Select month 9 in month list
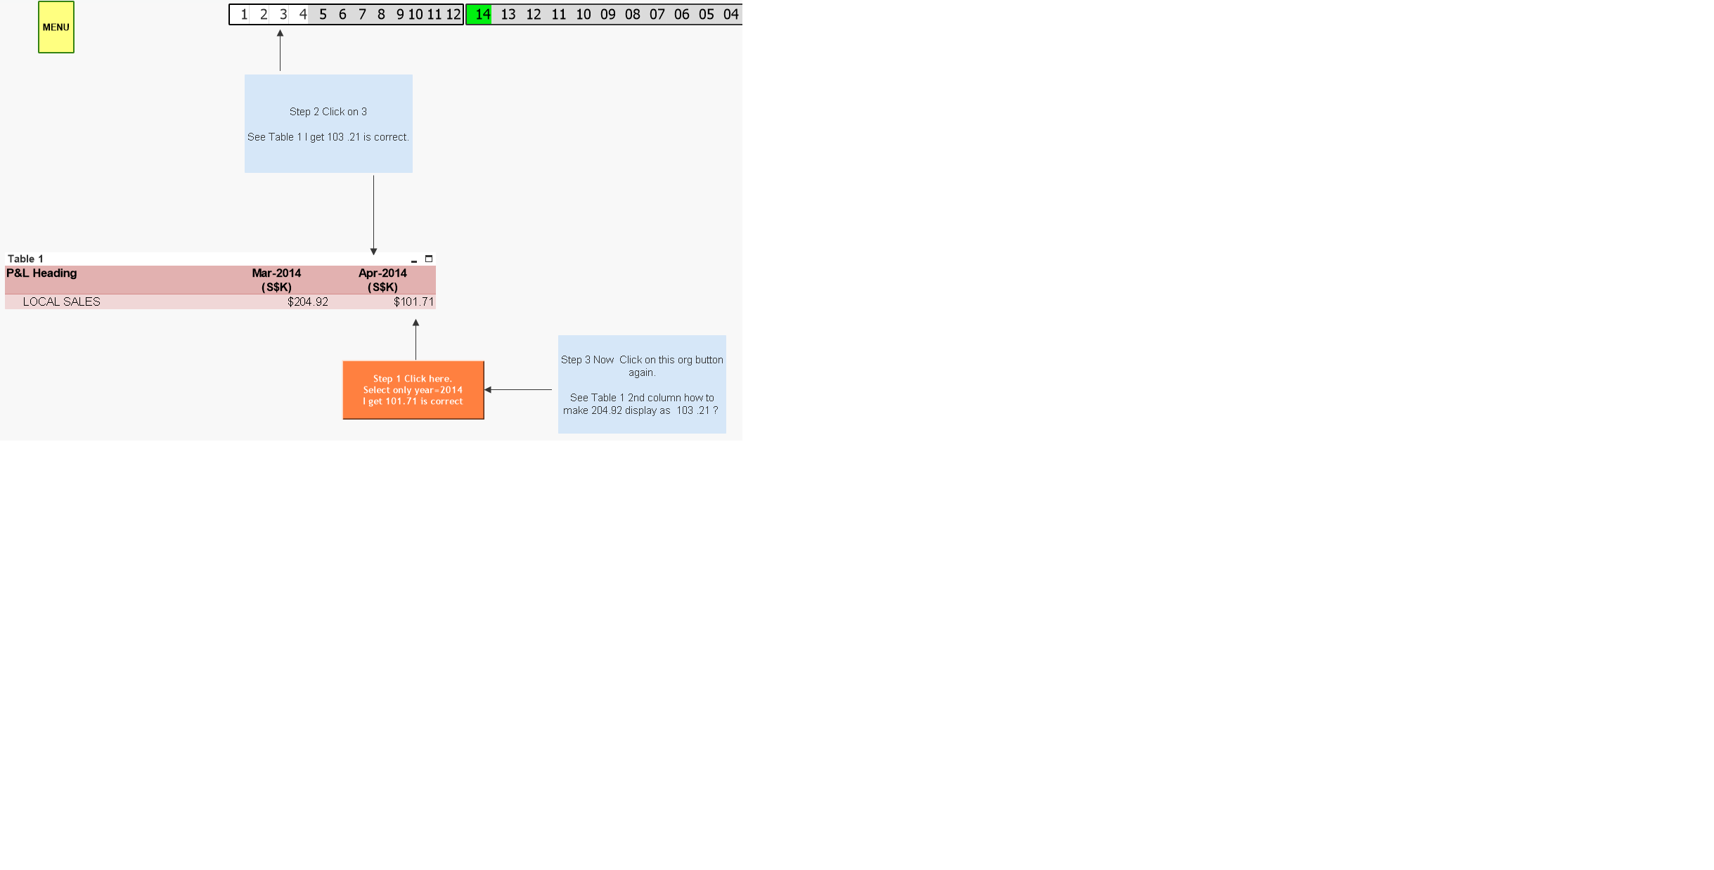This screenshot has width=1714, height=870. pos(400,14)
